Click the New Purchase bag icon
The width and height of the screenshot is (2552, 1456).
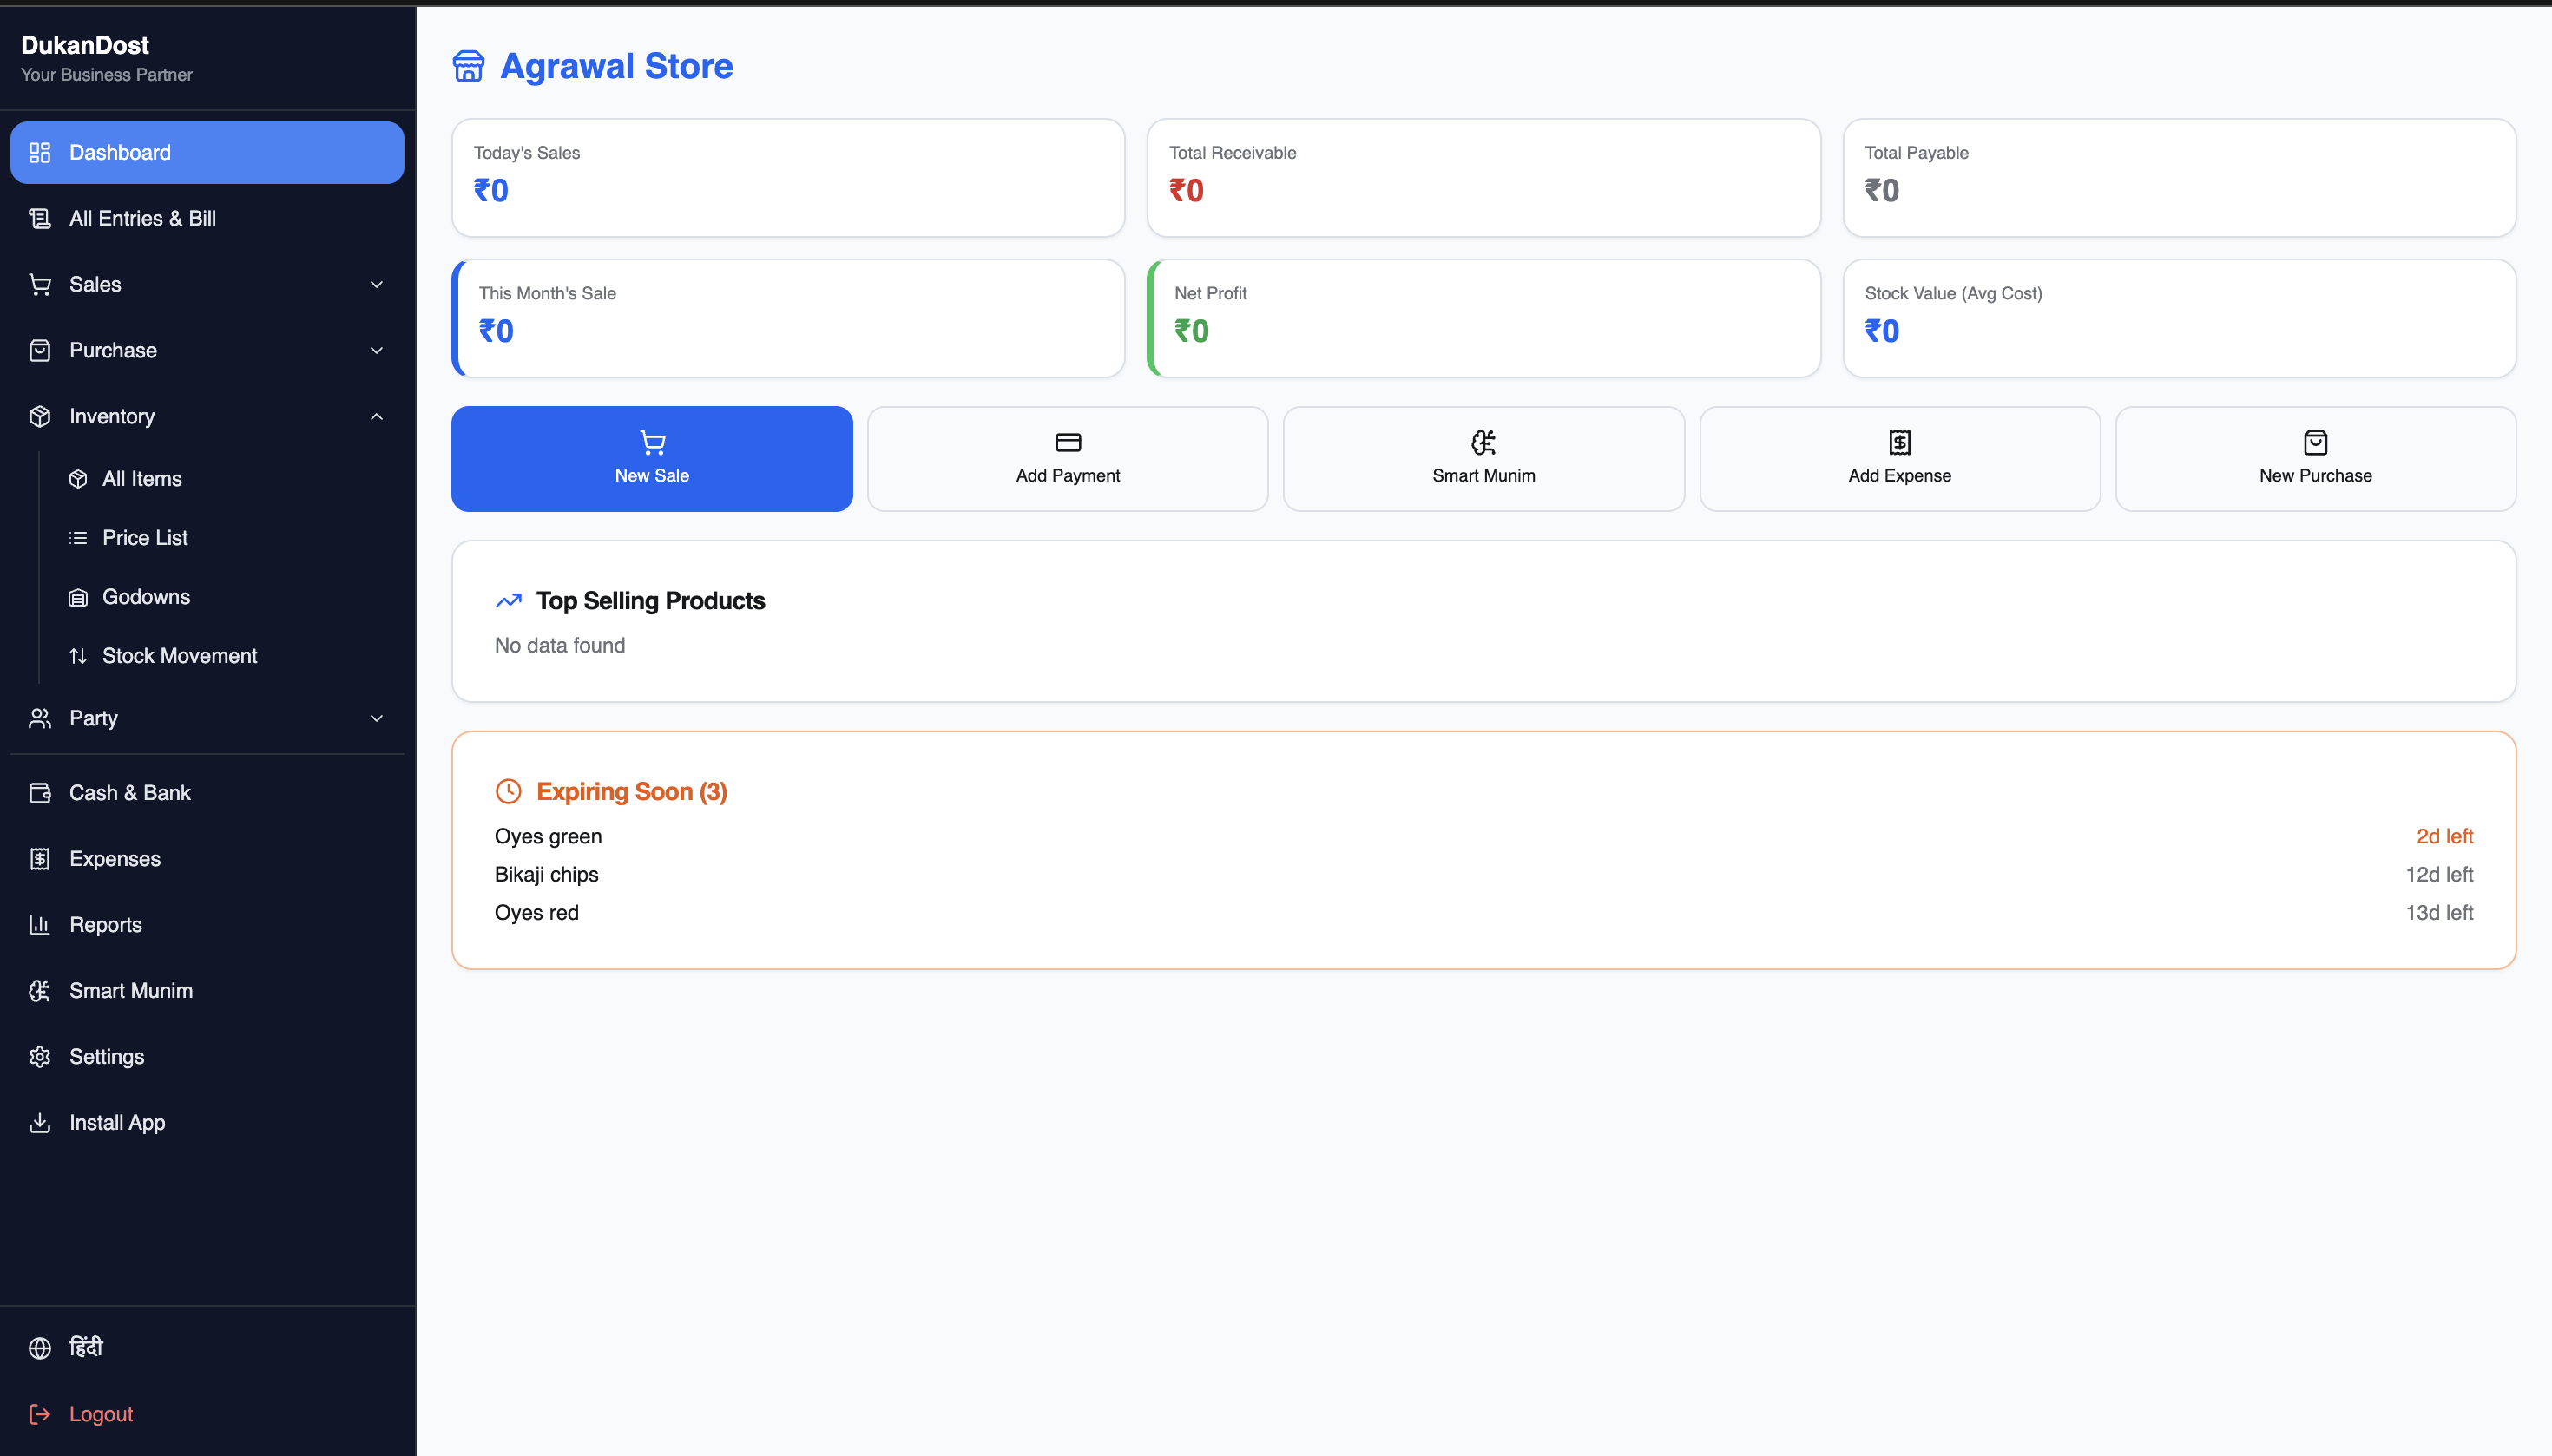pyautogui.click(x=2315, y=442)
